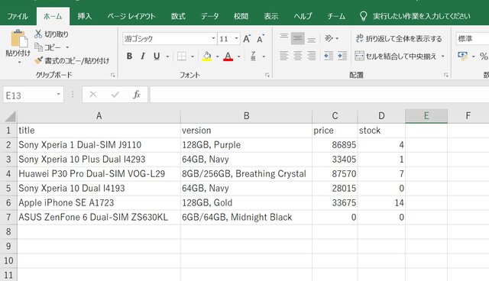
Task: Open underline style dropdown arrow
Action: tap(167, 57)
